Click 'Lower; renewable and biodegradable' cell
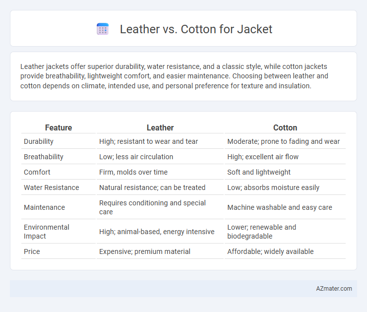Viewport: 367px width, 312px height. pos(261,232)
